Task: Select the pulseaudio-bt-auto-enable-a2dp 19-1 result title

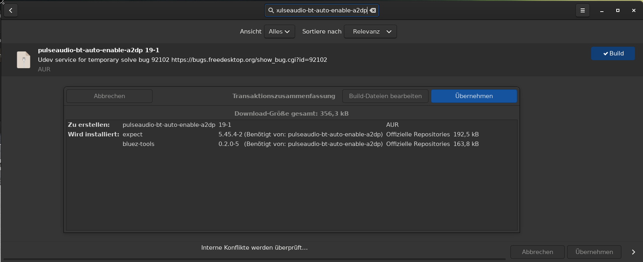Action: tap(99, 50)
